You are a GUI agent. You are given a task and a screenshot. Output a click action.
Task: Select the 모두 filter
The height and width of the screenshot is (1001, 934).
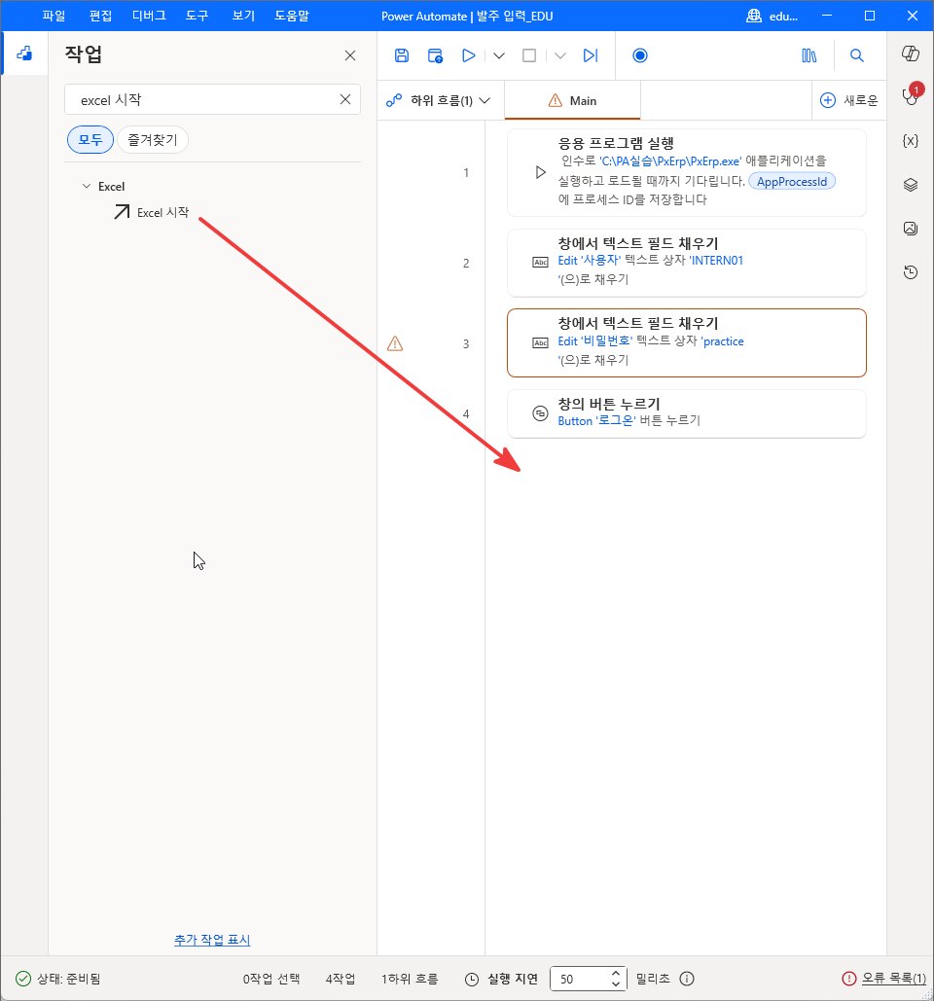pyautogui.click(x=90, y=140)
